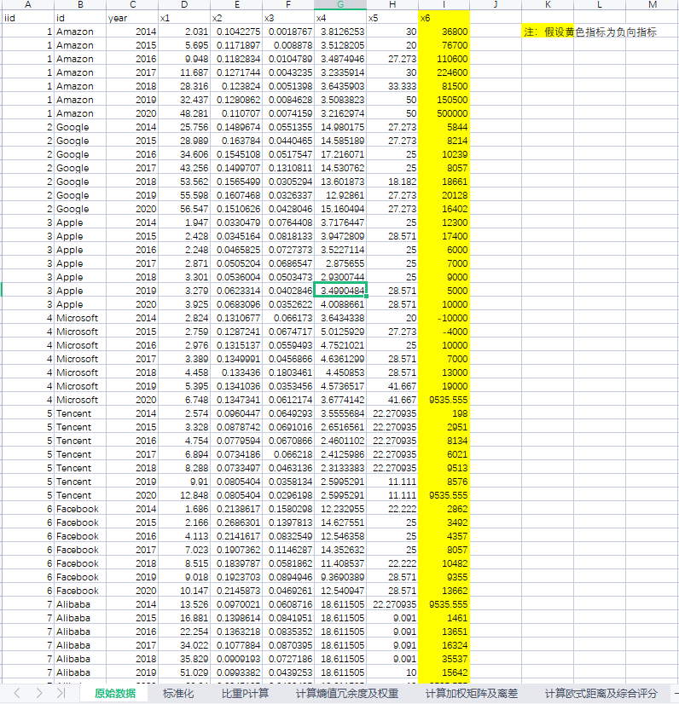Switch to the 标准化 sheet tab
Screen dimensions: 679x704
178,693
